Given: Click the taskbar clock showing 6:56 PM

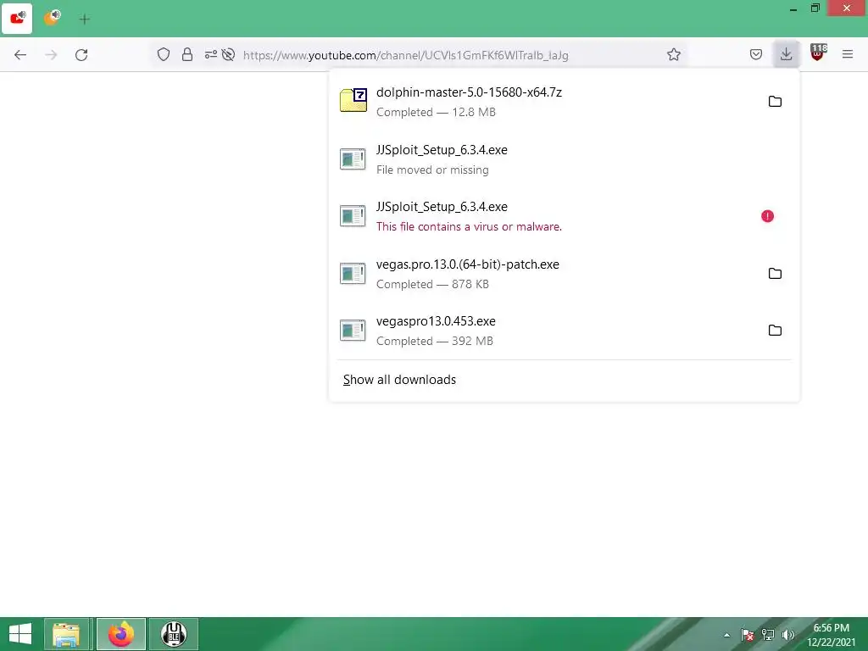Looking at the screenshot, I should click(x=831, y=635).
